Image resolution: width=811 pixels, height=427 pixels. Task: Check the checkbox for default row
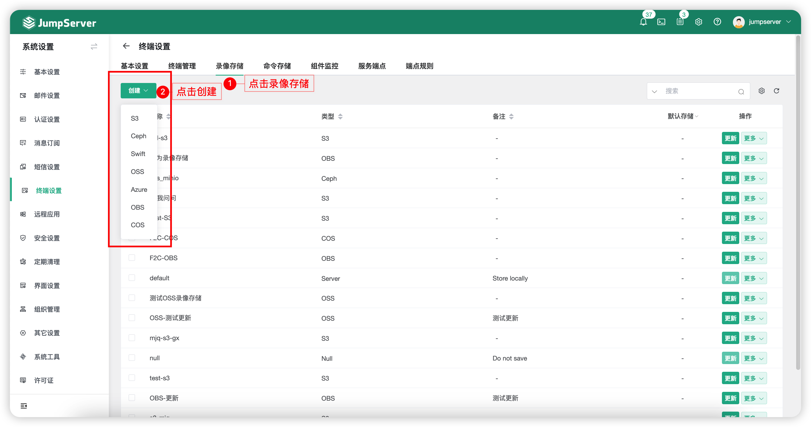click(132, 278)
